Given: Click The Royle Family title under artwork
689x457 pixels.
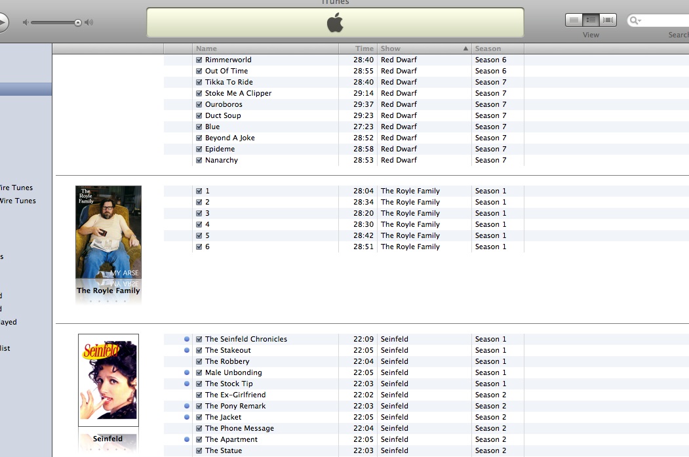Looking at the screenshot, I should click(x=108, y=290).
